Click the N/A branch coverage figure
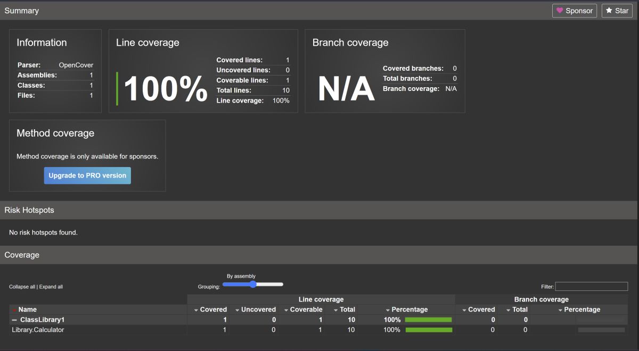 pyautogui.click(x=346, y=89)
